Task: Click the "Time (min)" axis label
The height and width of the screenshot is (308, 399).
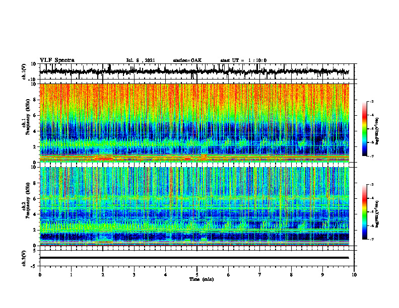Action: pos(202,279)
